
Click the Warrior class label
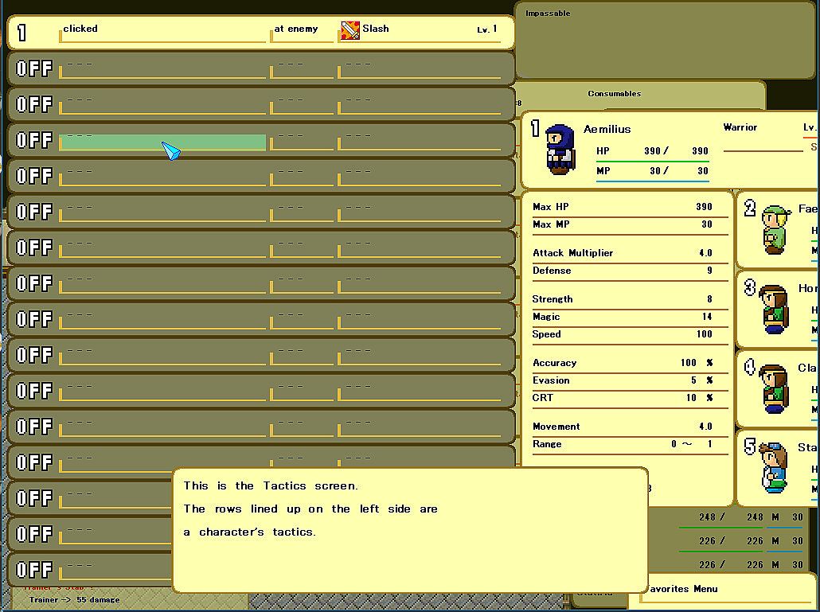coord(740,127)
